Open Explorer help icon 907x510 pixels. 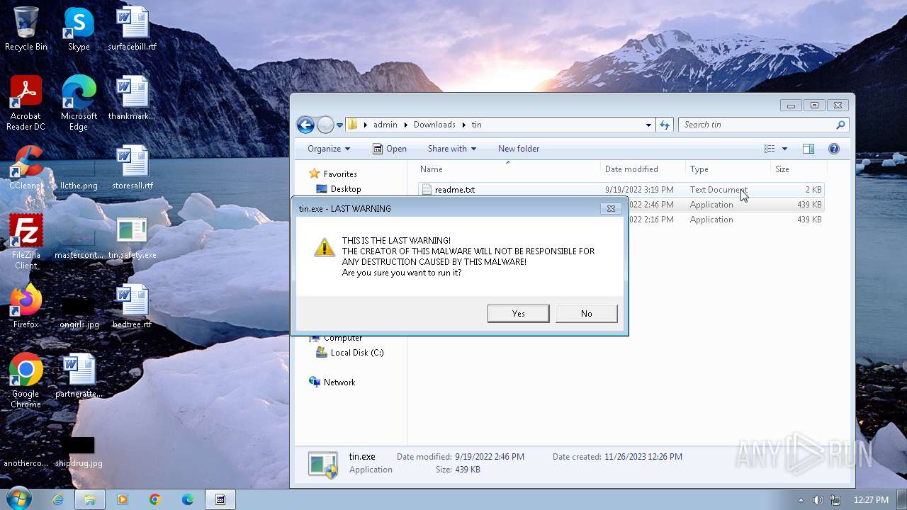point(834,149)
